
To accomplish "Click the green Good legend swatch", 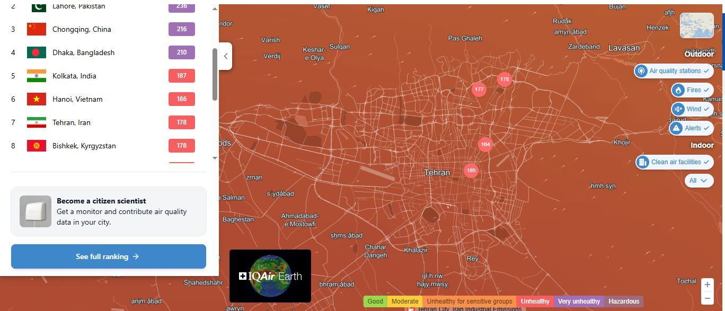I will click(x=375, y=301).
